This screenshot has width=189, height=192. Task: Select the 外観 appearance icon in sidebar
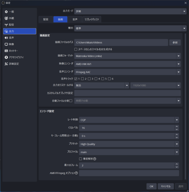[x=6, y=18]
